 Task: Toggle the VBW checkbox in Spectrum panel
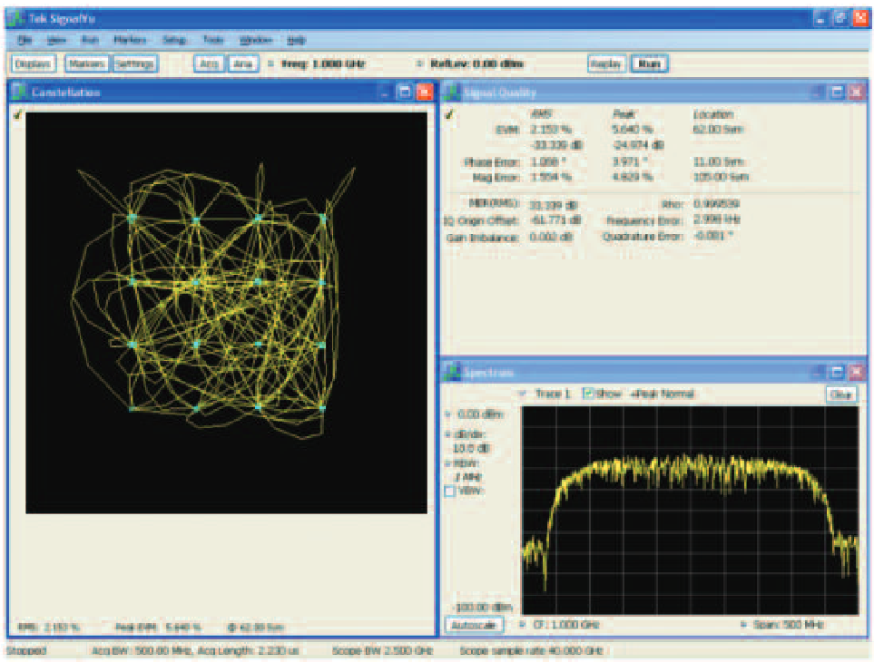[x=449, y=492]
